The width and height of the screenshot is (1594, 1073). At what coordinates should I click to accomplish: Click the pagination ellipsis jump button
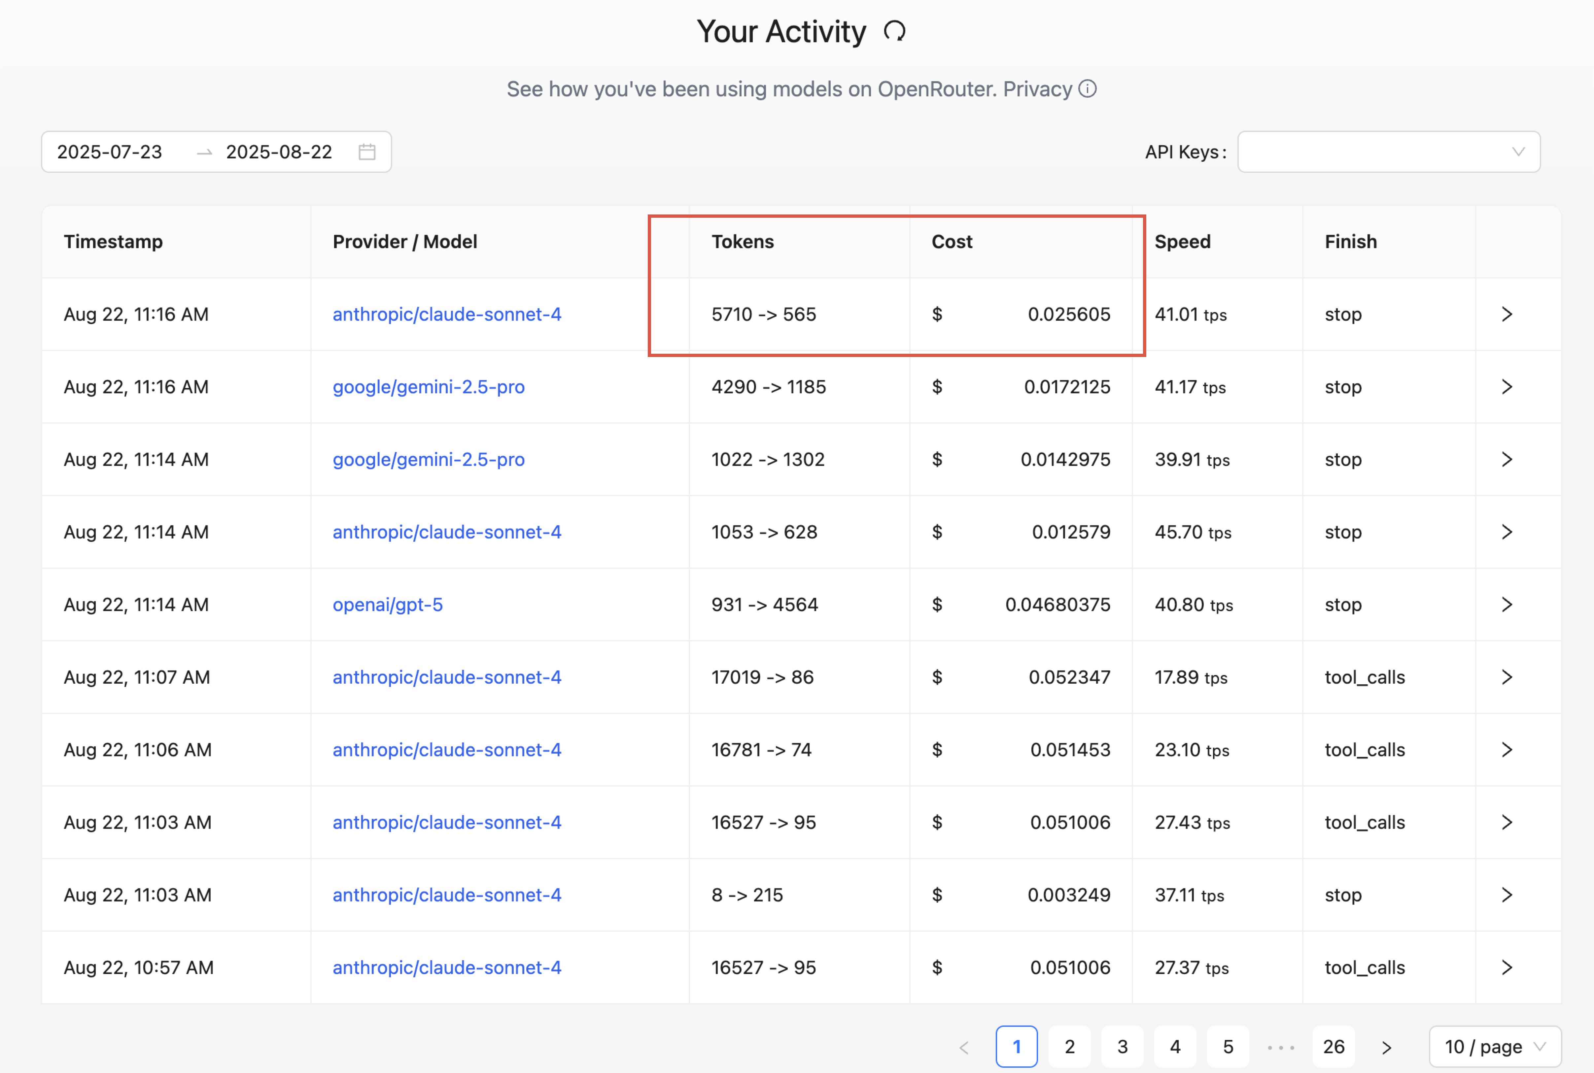pos(1280,1047)
